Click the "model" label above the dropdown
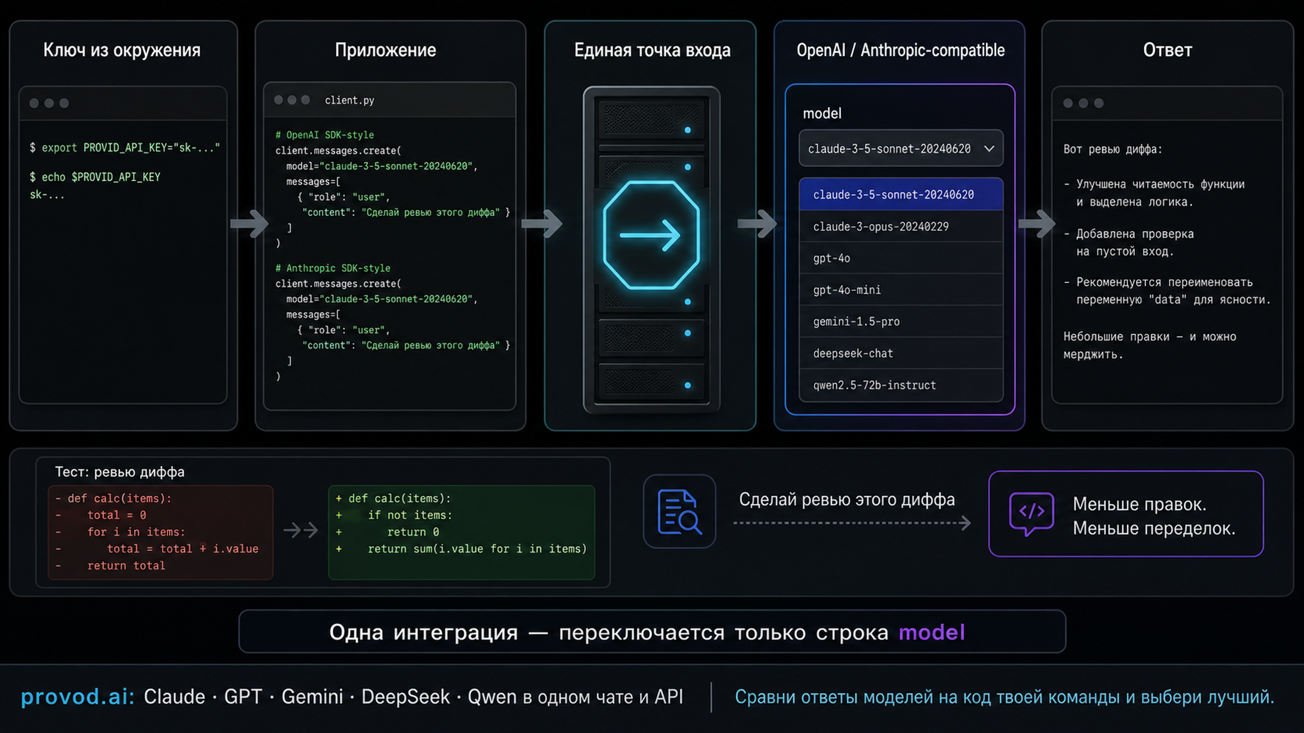Screen dimensions: 1304x733 822,113
